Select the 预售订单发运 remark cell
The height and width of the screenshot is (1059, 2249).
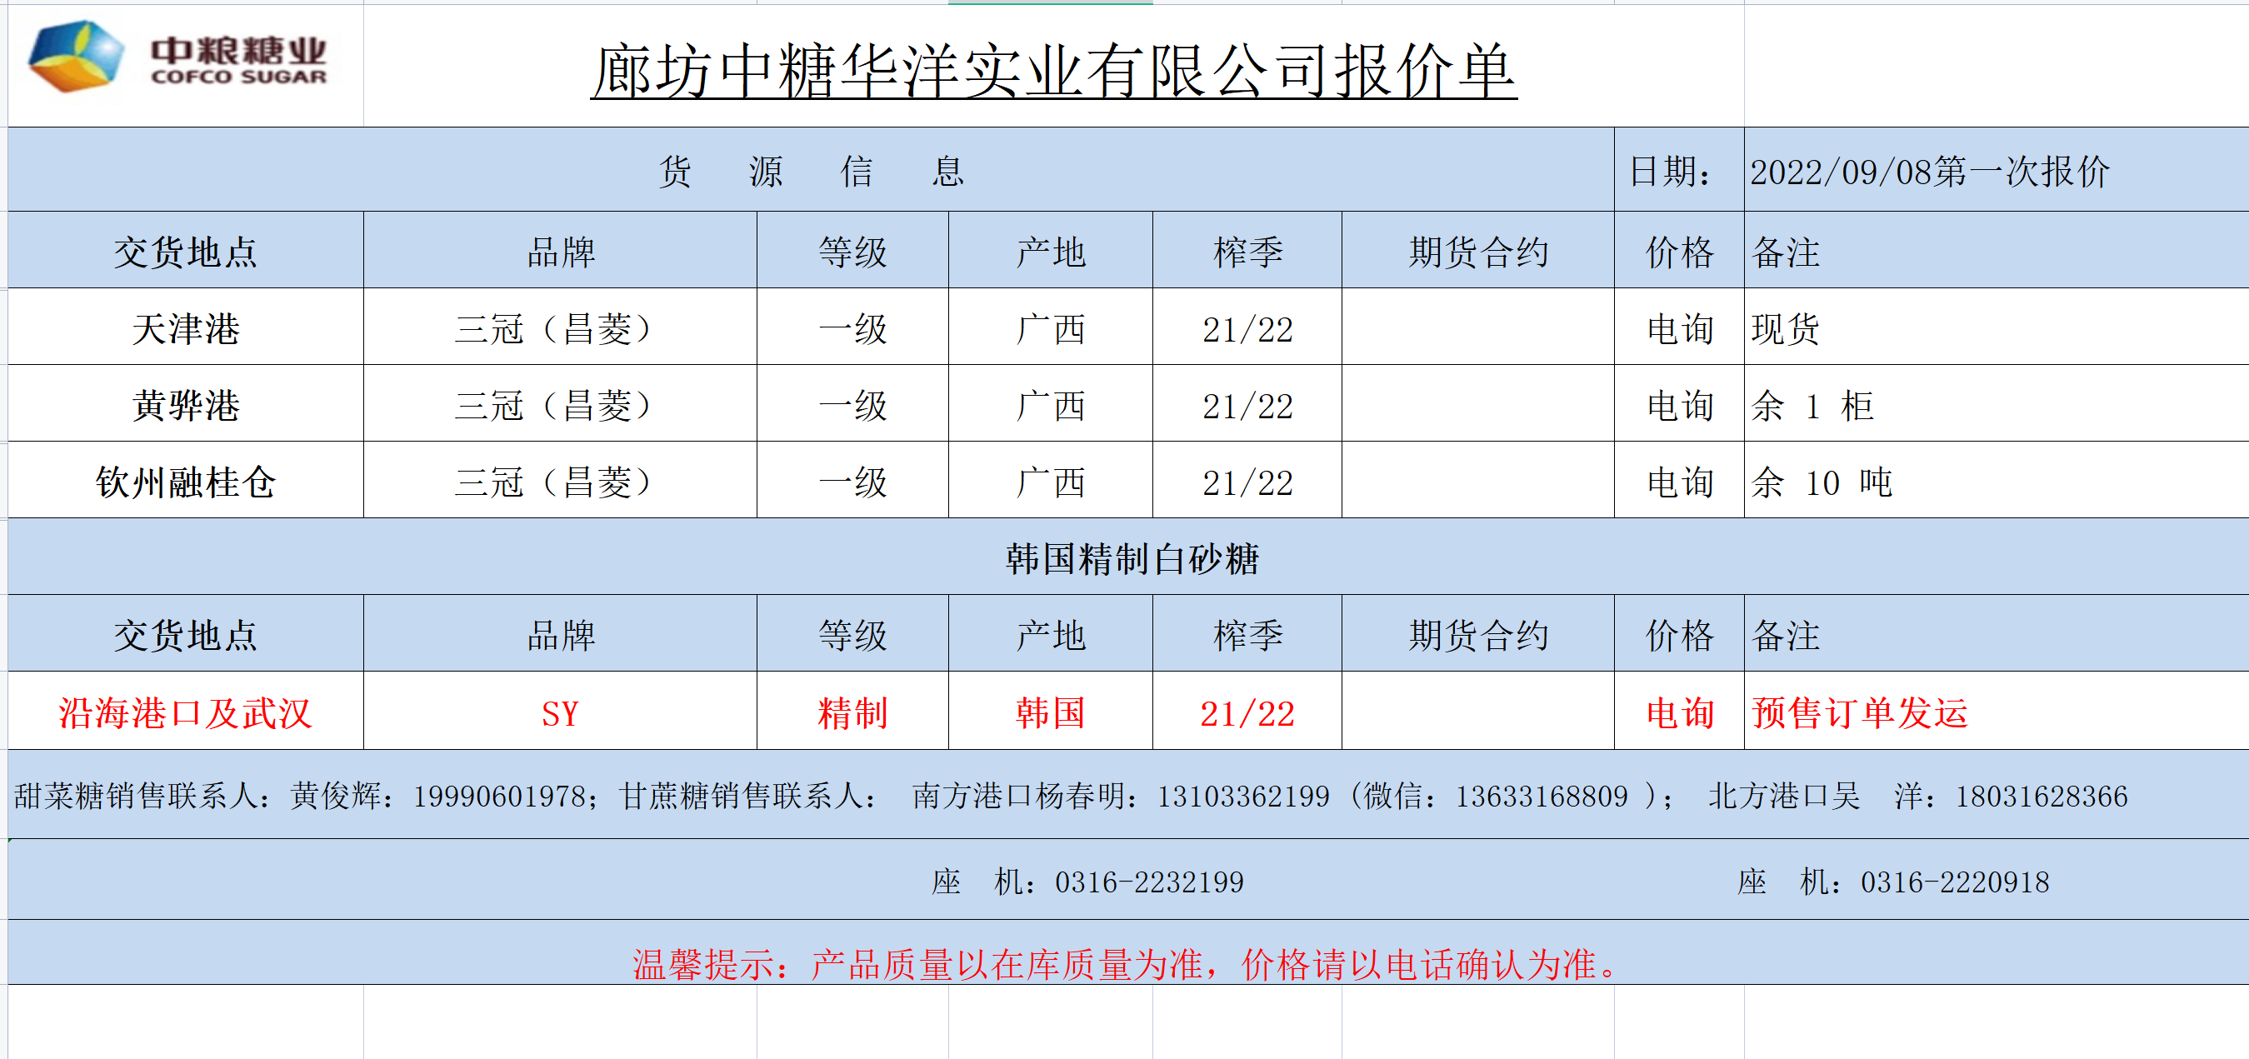(1860, 712)
